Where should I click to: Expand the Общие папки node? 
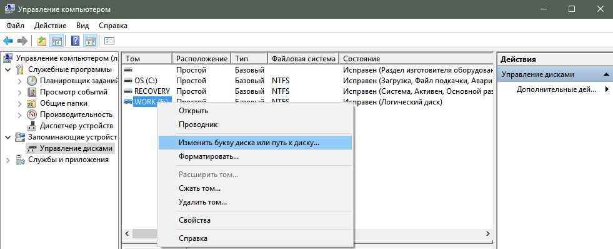(20, 104)
